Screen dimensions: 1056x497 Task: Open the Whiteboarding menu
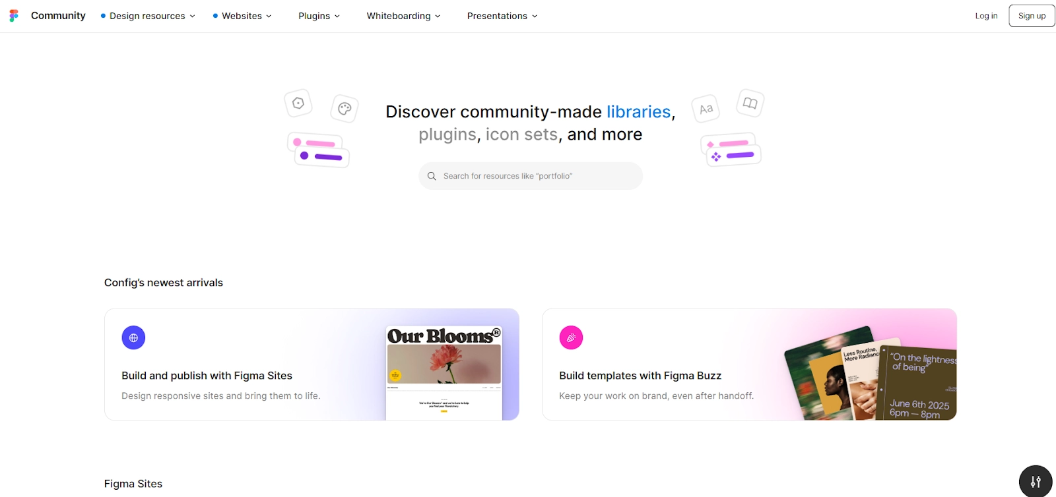pos(403,16)
